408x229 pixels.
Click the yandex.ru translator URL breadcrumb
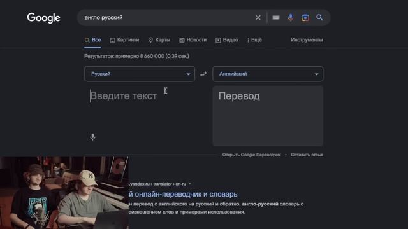point(157,184)
